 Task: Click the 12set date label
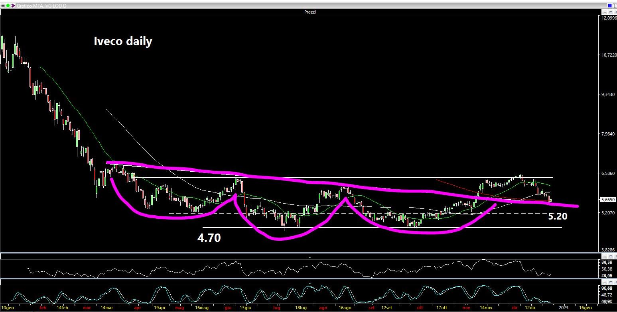click(387, 308)
